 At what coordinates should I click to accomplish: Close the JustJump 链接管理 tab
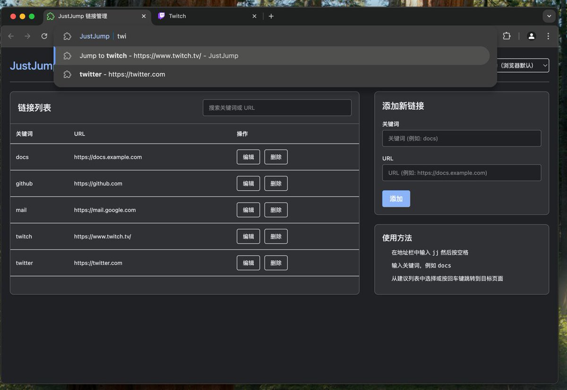[144, 16]
